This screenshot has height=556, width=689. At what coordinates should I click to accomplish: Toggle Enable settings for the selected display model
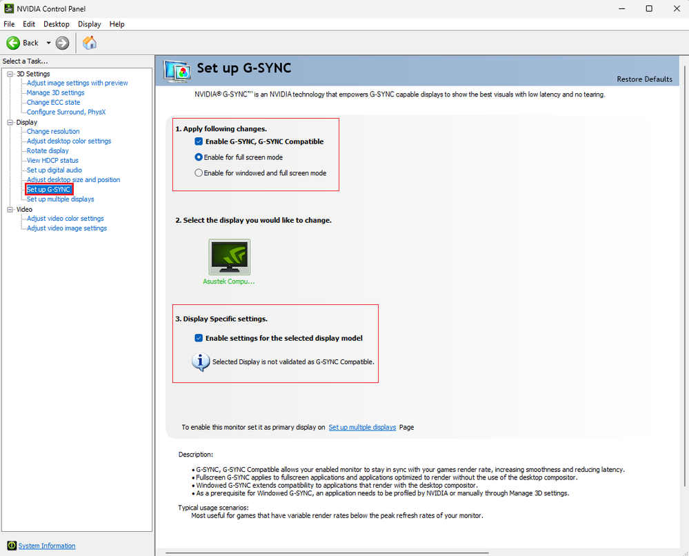click(199, 338)
